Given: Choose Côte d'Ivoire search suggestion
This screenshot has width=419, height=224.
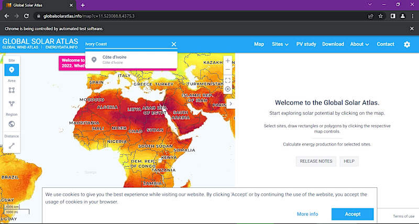Looking at the screenshot, I should (131, 60).
